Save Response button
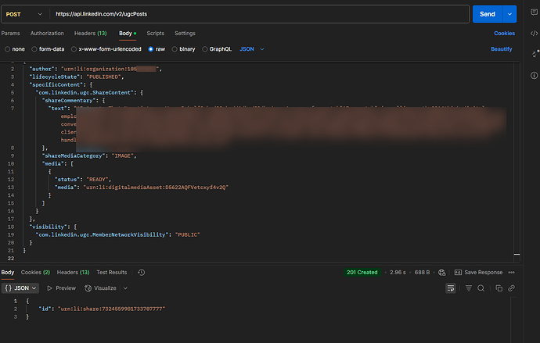This screenshot has width=540, height=343. [478, 272]
